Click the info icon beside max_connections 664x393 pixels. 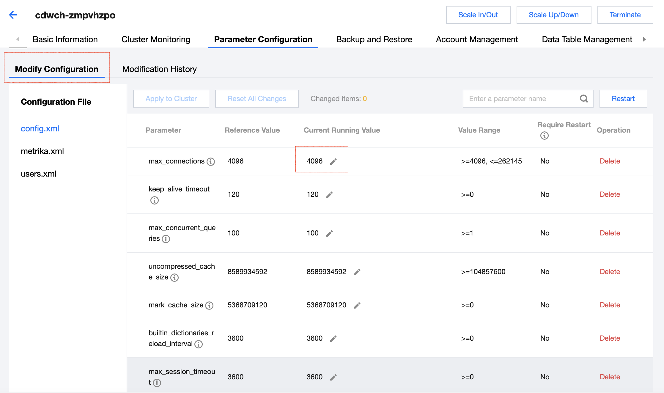211,161
